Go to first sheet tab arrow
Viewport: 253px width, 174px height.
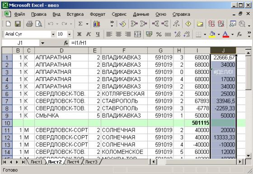point(5,162)
